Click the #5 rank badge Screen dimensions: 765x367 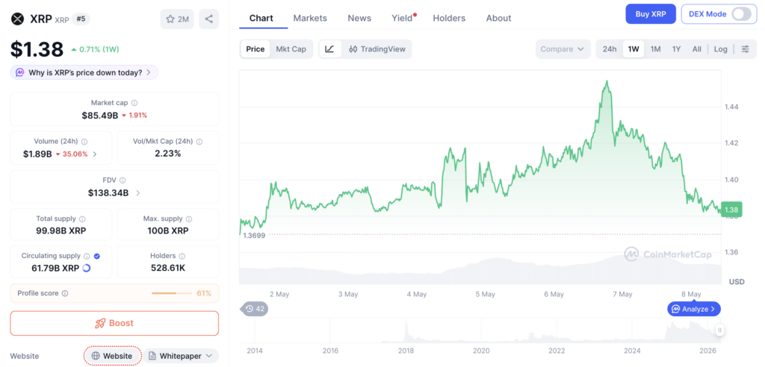[x=81, y=19]
